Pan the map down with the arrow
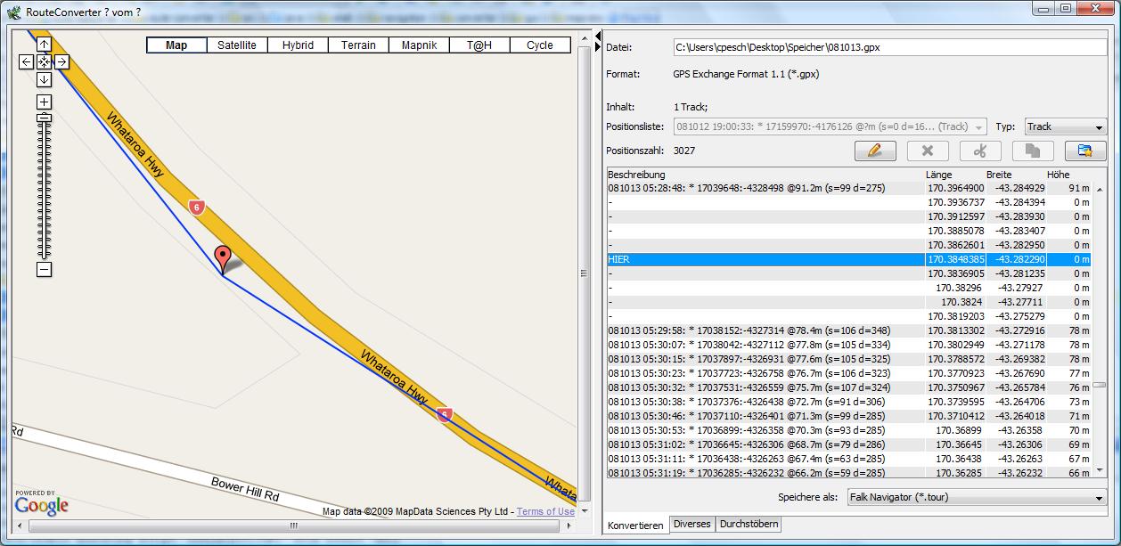1121x546 pixels. (44, 79)
